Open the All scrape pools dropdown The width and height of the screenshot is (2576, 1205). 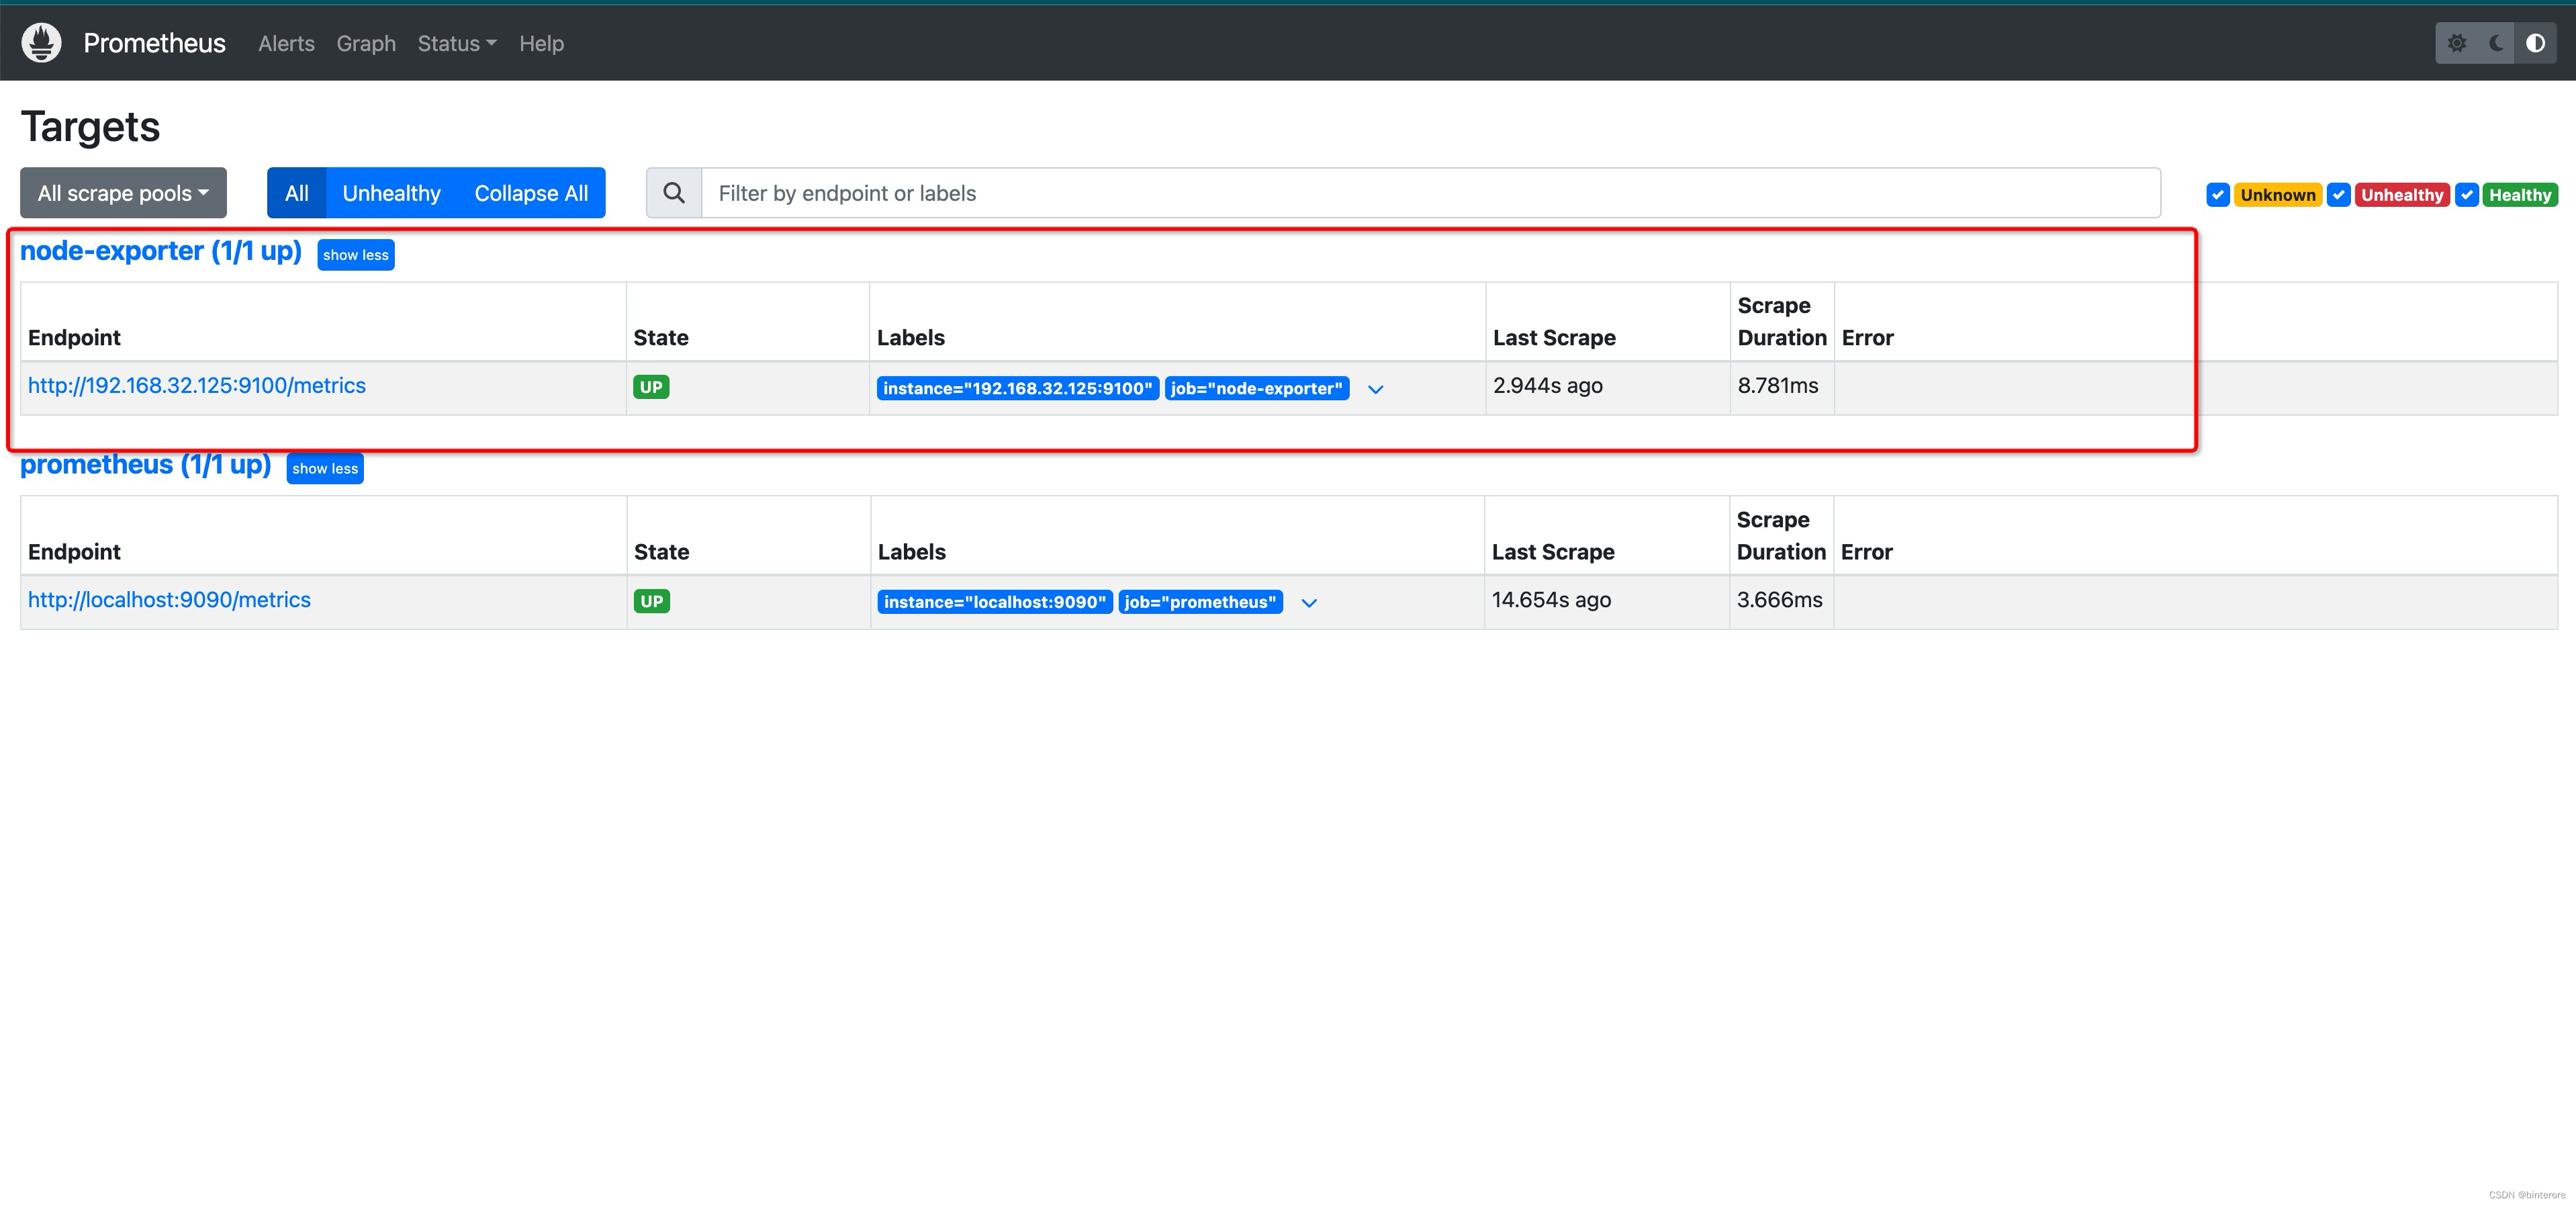point(123,193)
